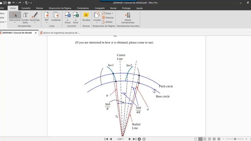251x141 pixels.
Task: Click the full-screen view icon
Action: click(219, 139)
